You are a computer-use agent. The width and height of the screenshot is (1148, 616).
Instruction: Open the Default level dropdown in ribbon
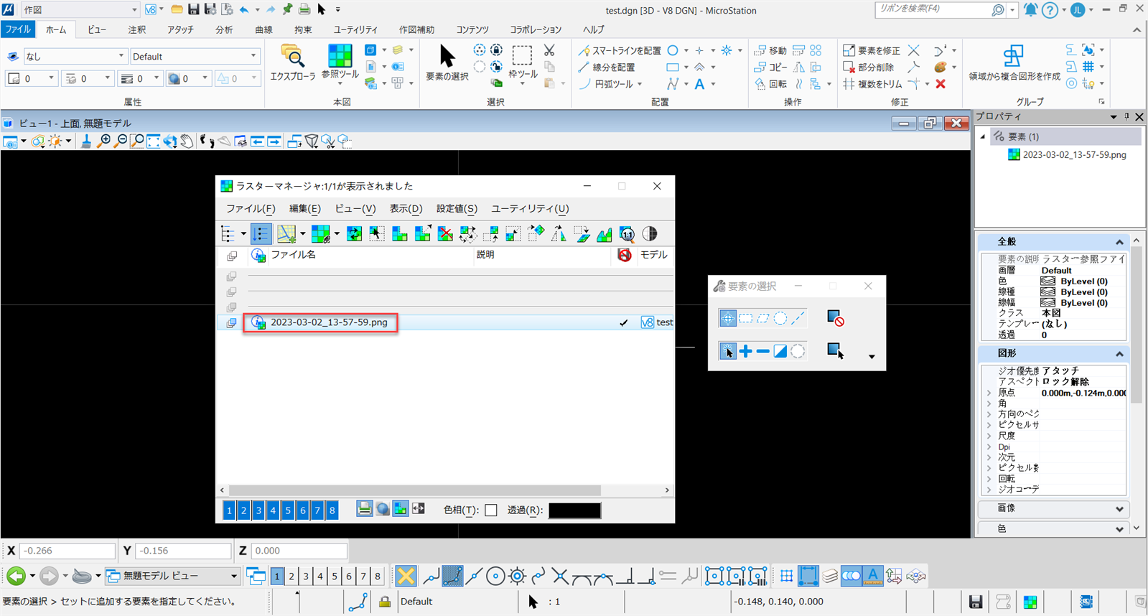195,56
